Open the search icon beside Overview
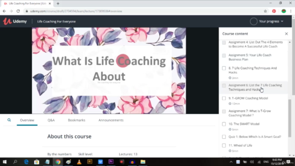This screenshot has width=295, height=166. pos(9,120)
